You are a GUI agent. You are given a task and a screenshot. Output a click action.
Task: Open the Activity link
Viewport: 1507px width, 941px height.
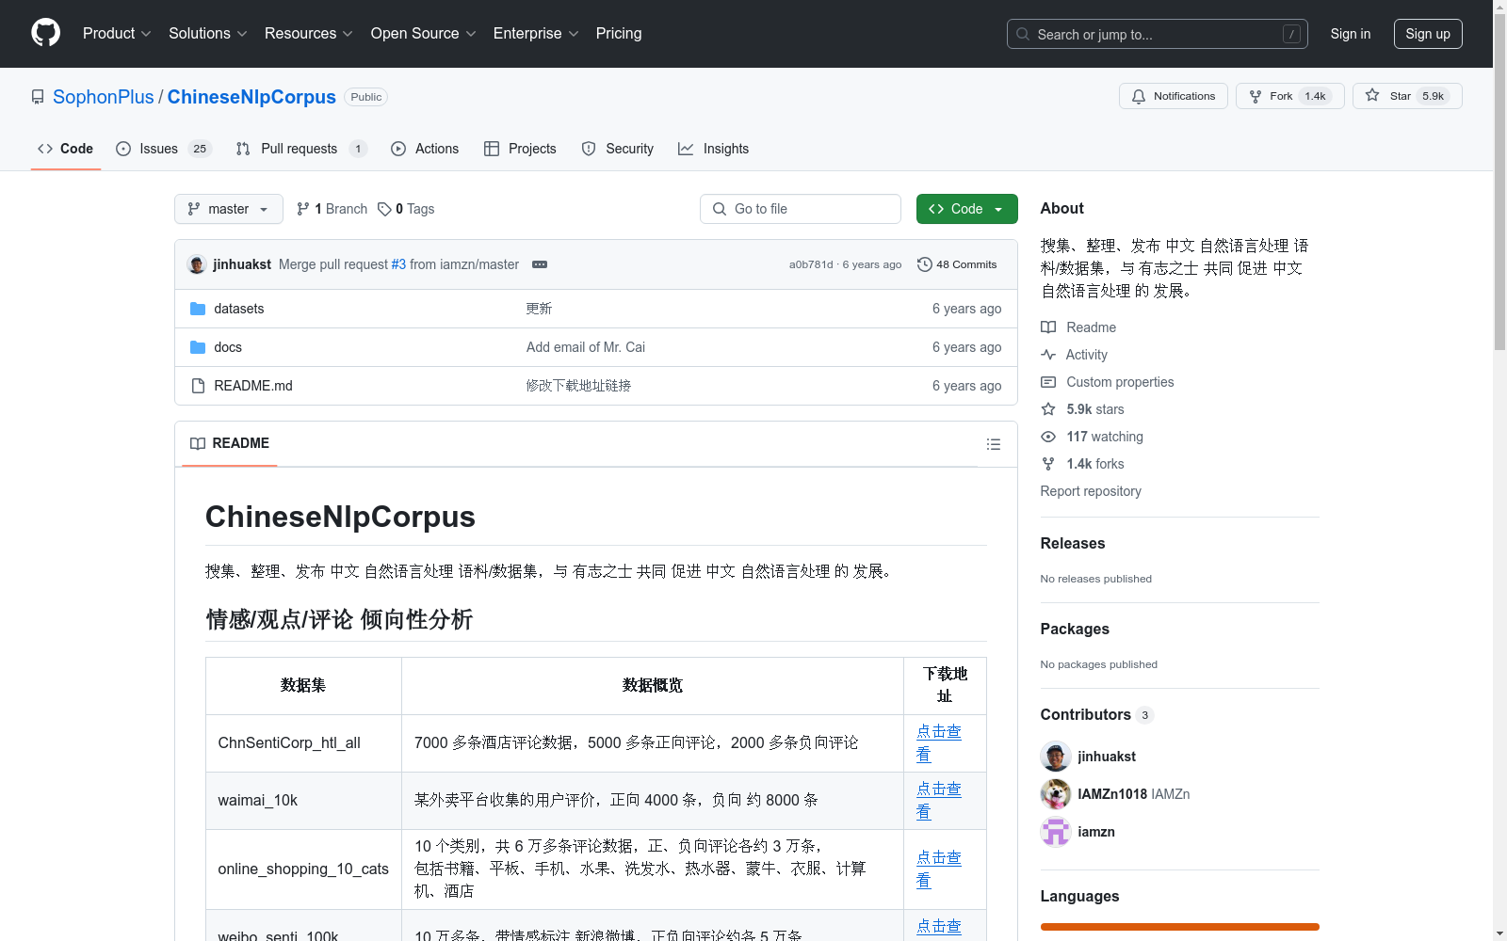coord(1075,355)
